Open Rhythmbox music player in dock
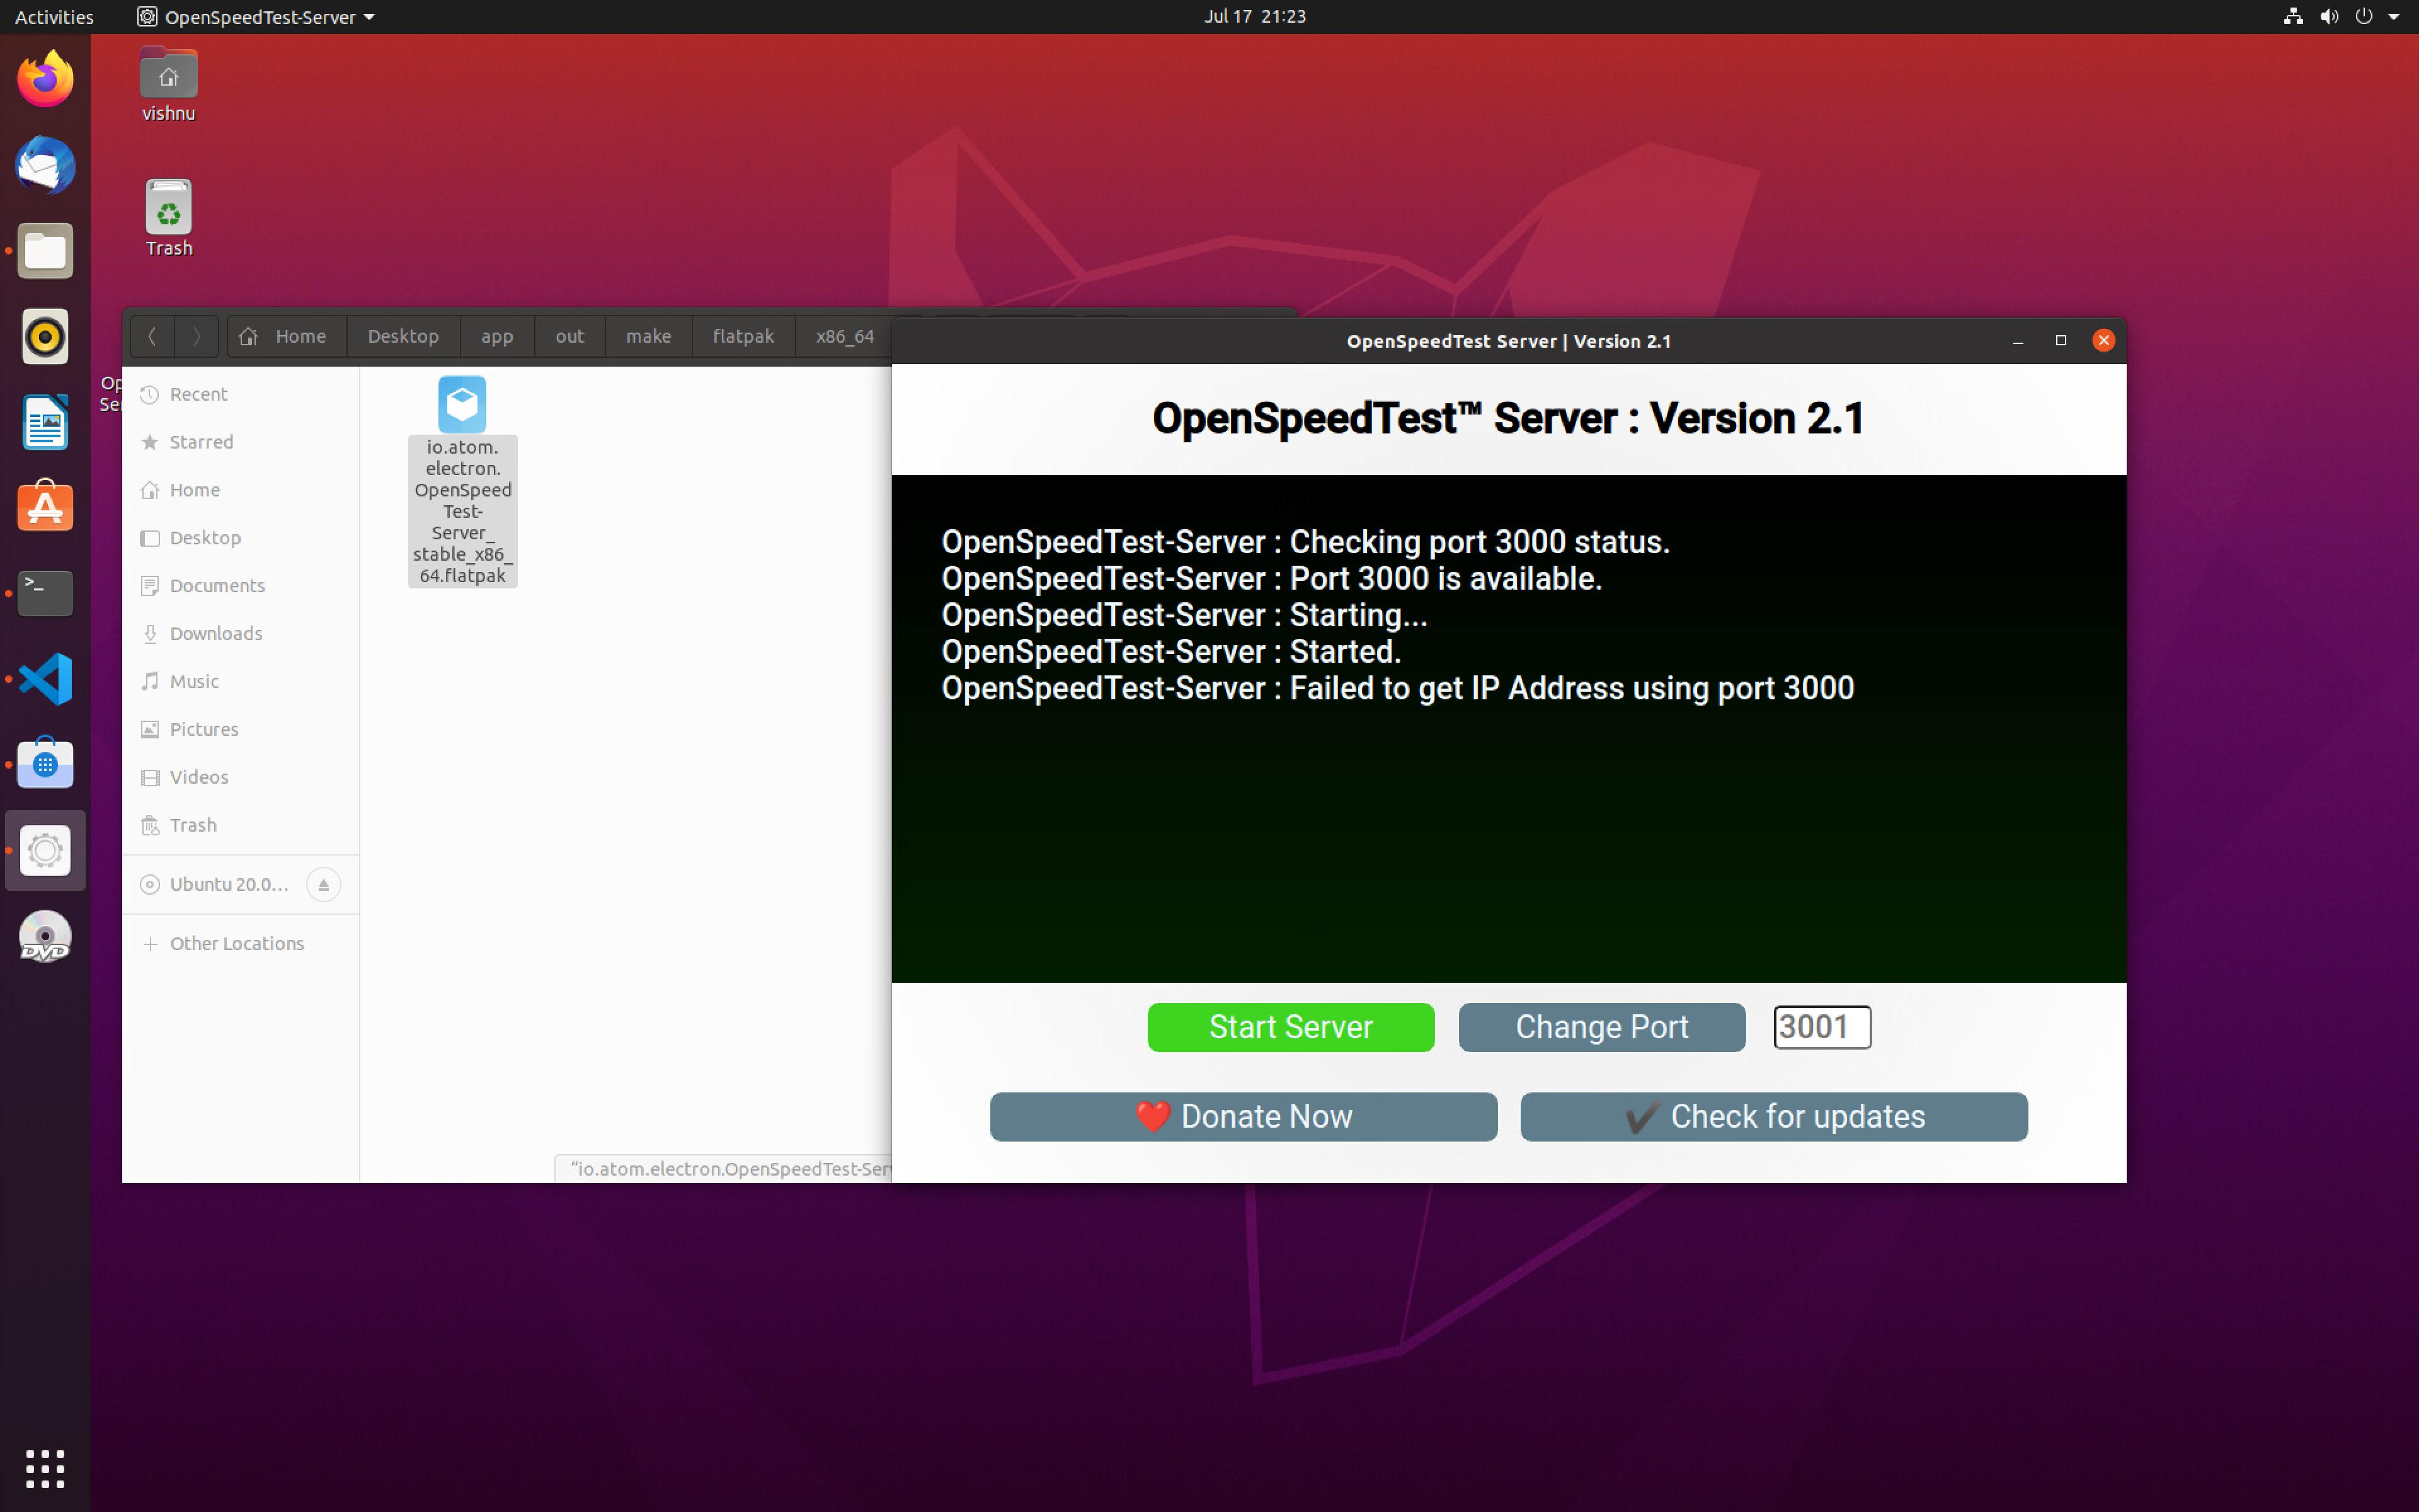2419x1512 pixels. pos(45,336)
